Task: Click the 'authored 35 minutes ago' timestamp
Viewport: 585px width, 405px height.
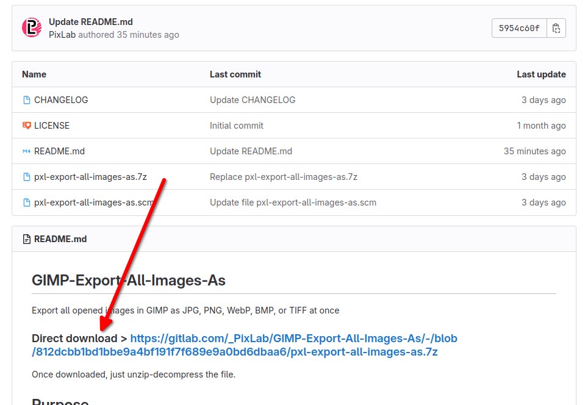Action: [x=129, y=35]
